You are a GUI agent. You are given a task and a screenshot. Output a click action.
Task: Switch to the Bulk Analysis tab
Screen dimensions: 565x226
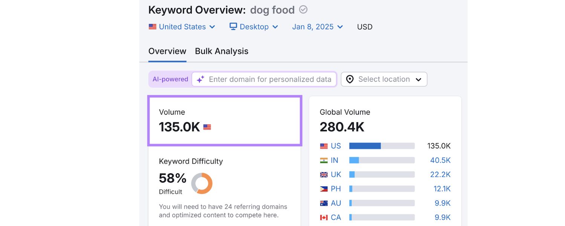click(221, 51)
